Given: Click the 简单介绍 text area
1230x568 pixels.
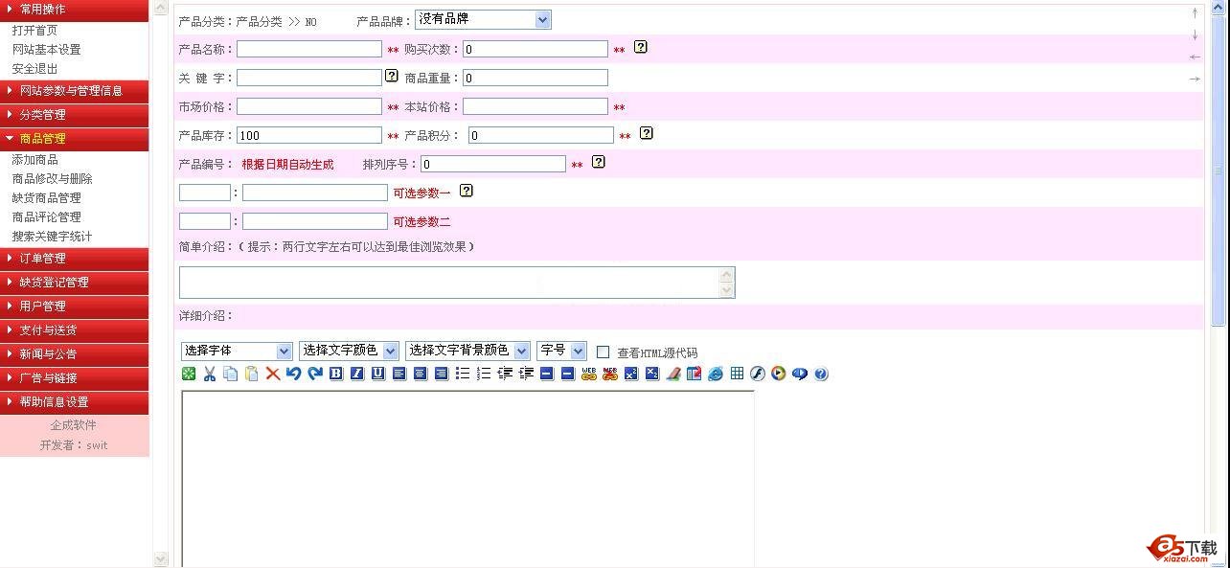Looking at the screenshot, I should 457,283.
